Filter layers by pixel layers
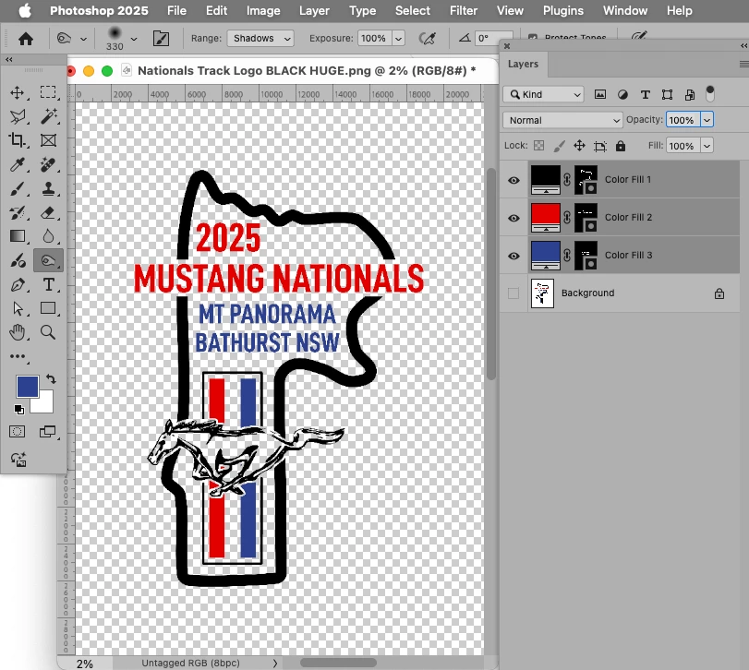The height and width of the screenshot is (670, 749). [x=600, y=94]
